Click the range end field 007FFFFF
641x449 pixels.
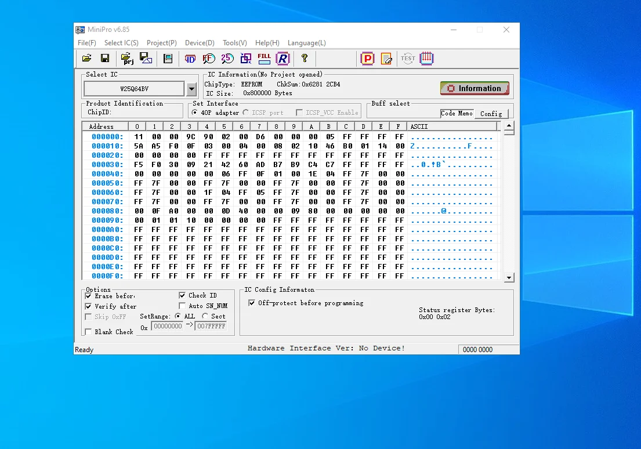point(211,326)
